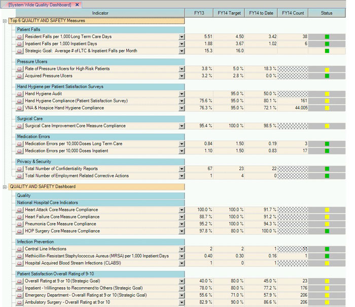Click the Indicator column header
This screenshot has width=355, height=307.
pos(100,13)
